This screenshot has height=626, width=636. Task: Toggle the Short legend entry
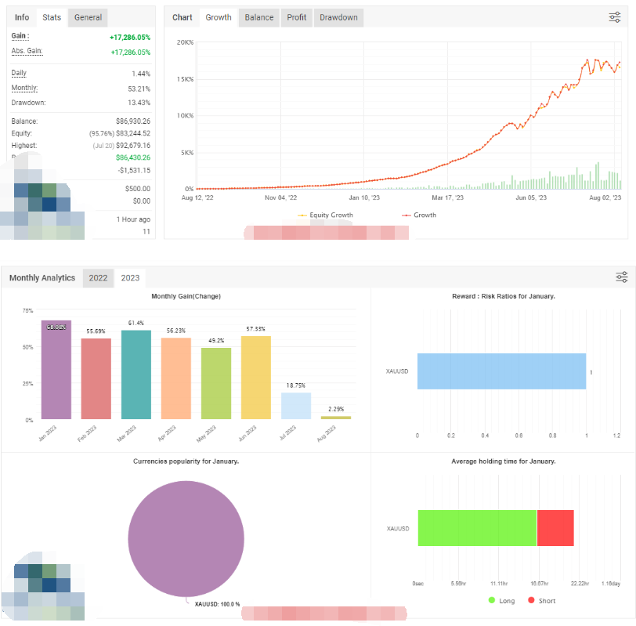pyautogui.click(x=541, y=600)
